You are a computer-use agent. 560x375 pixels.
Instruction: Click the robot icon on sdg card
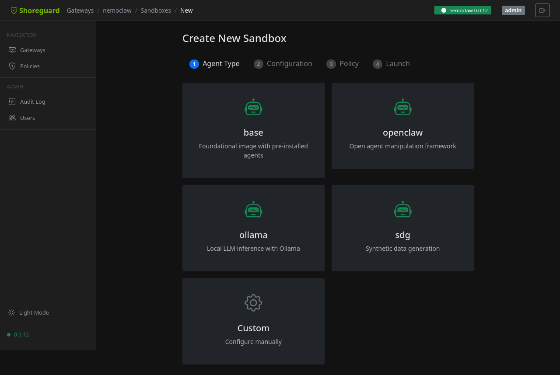[402, 210]
